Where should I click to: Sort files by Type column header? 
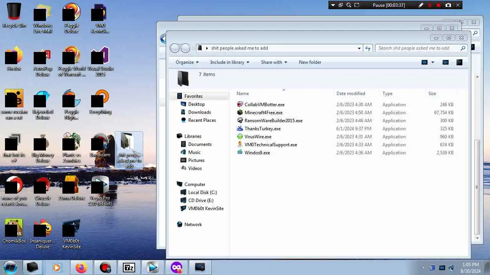(x=403, y=94)
